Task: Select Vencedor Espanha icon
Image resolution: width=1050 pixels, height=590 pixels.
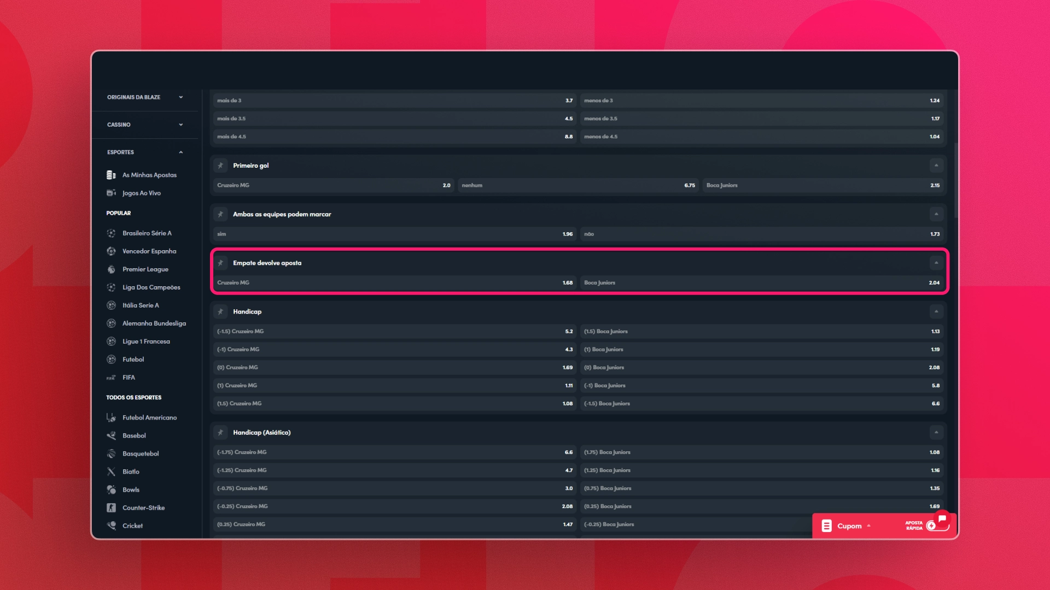Action: point(111,251)
